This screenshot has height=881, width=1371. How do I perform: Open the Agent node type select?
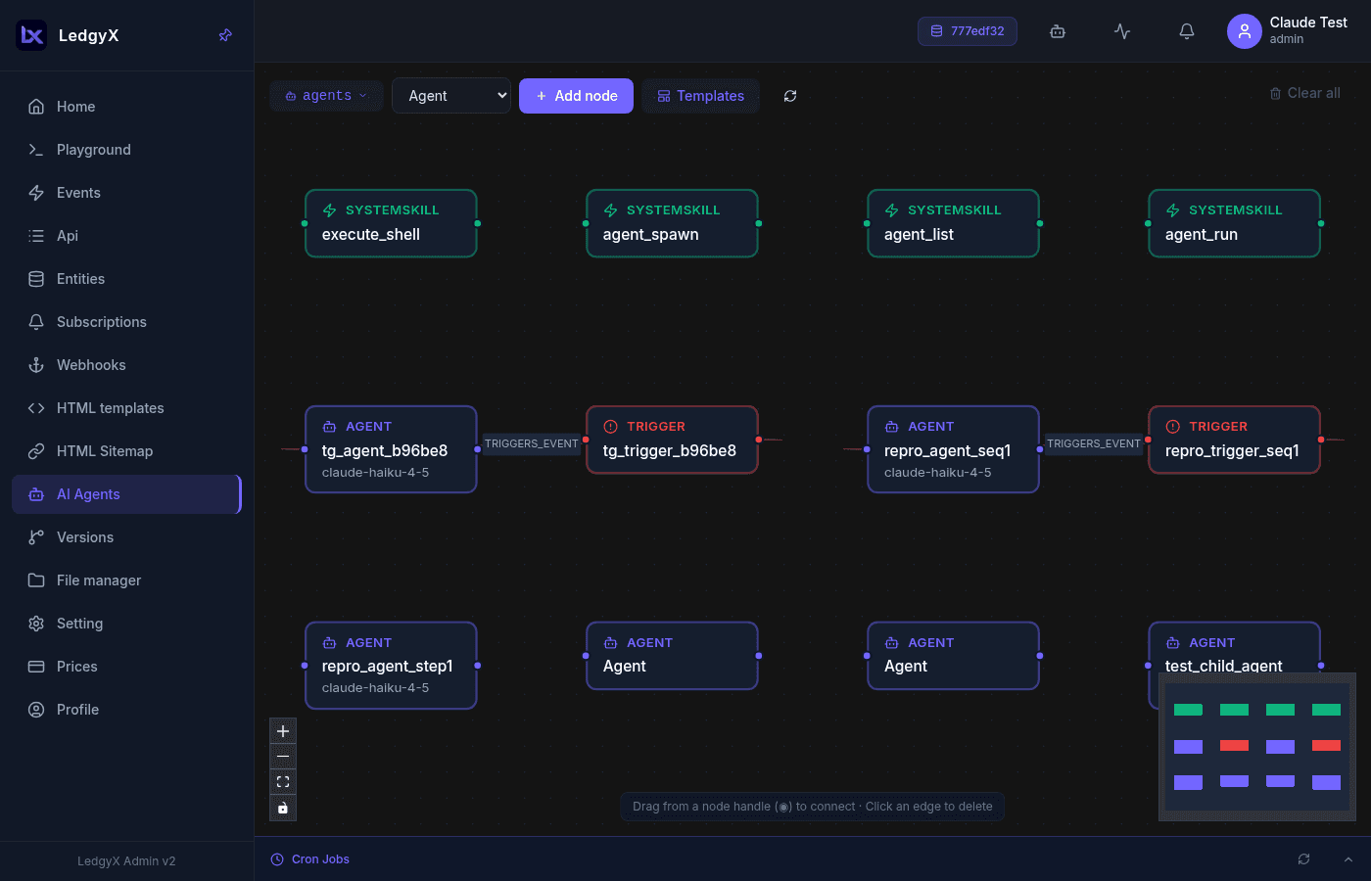451,96
